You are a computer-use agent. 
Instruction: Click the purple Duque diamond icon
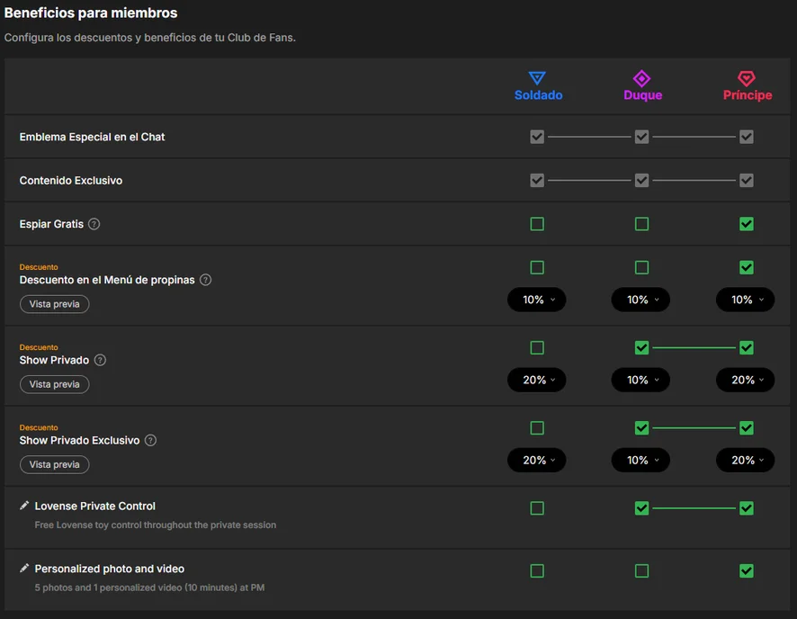[641, 79]
